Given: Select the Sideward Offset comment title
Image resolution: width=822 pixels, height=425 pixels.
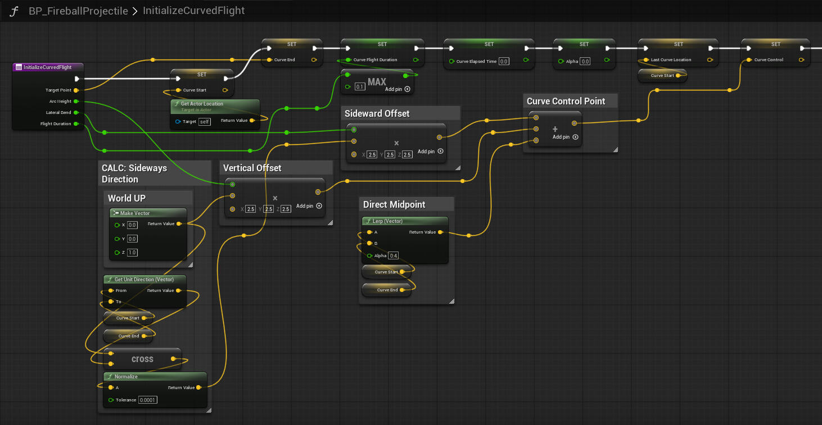Looking at the screenshot, I should (x=377, y=113).
